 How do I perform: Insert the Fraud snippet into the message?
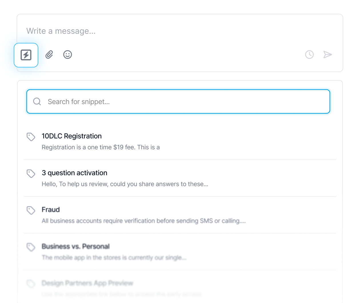click(x=51, y=210)
